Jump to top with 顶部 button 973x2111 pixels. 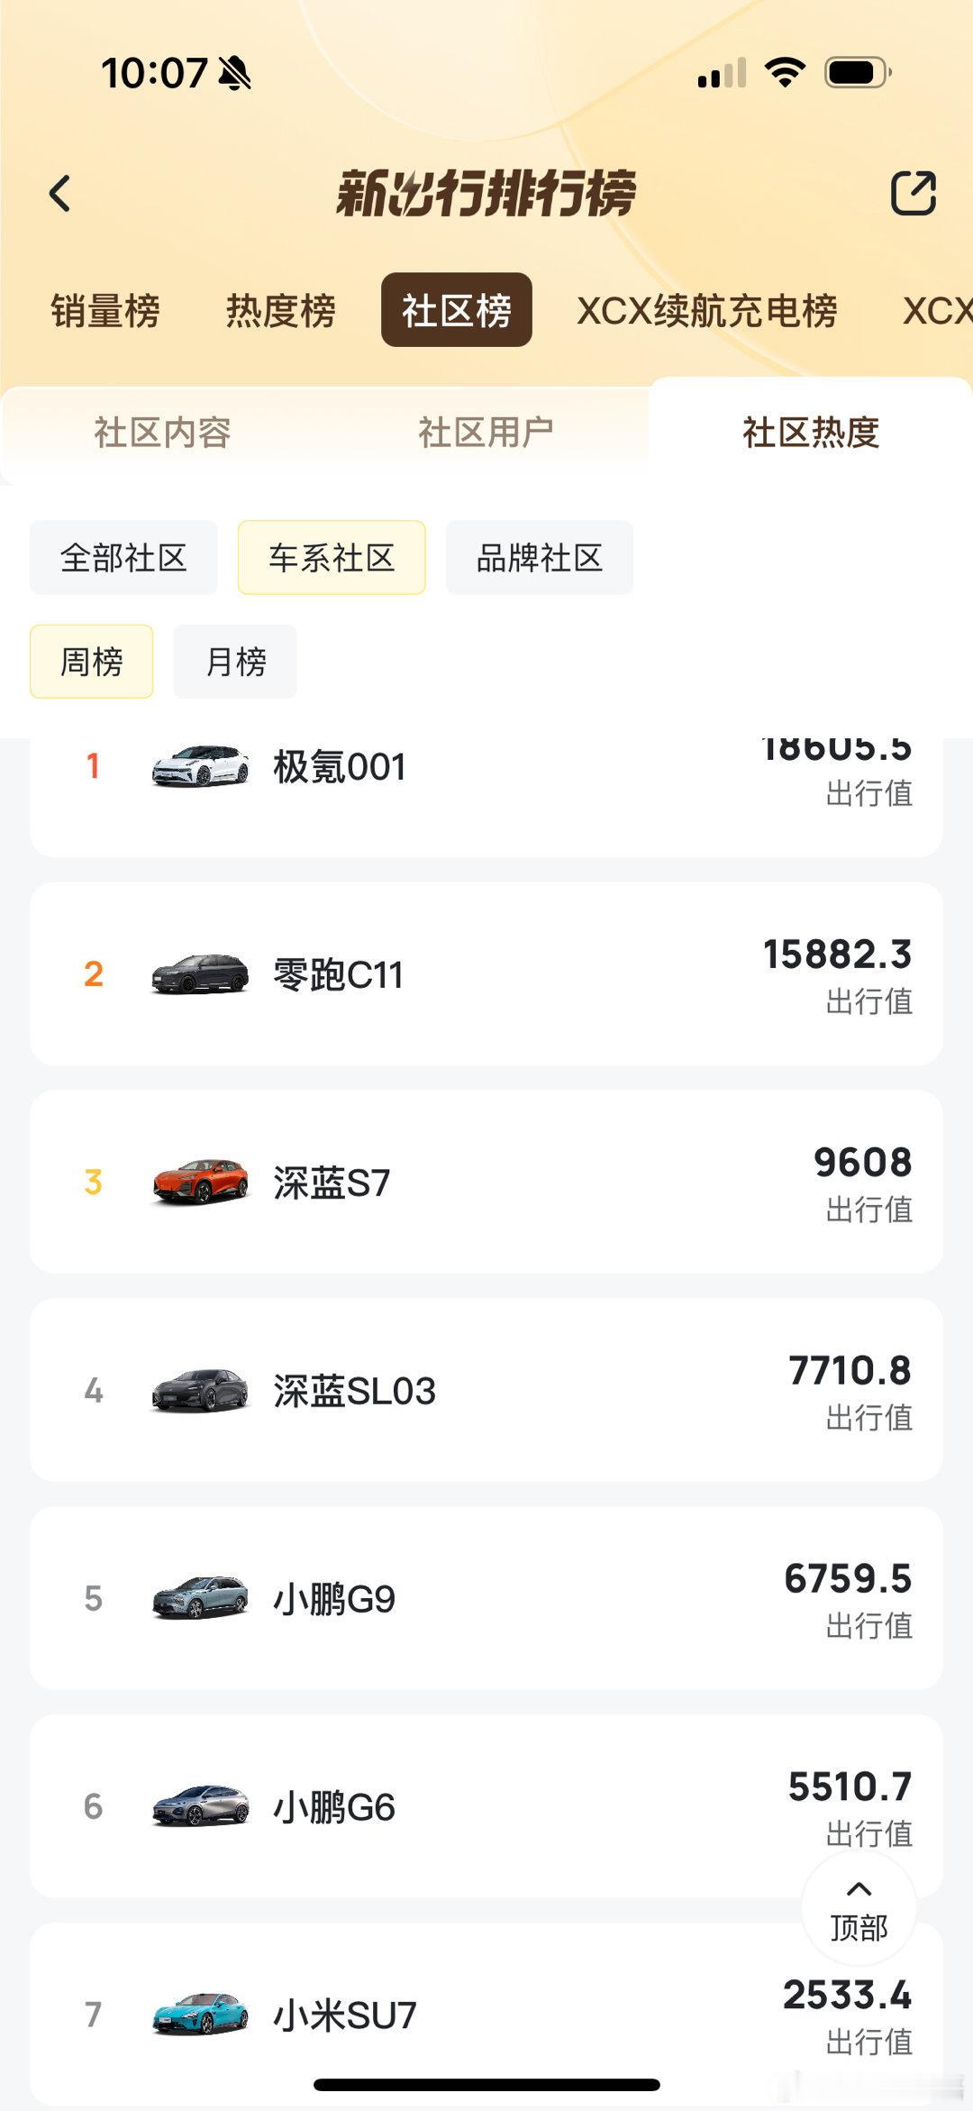(859, 1909)
